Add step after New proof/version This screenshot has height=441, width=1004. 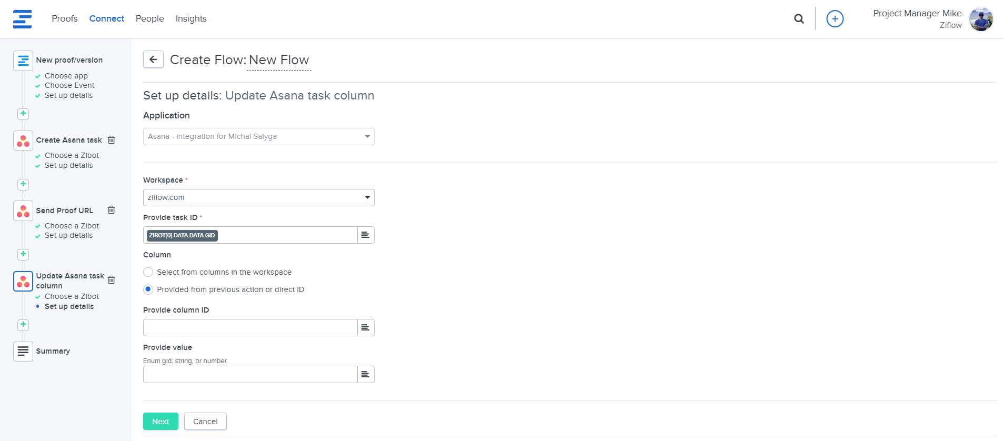pyautogui.click(x=23, y=114)
